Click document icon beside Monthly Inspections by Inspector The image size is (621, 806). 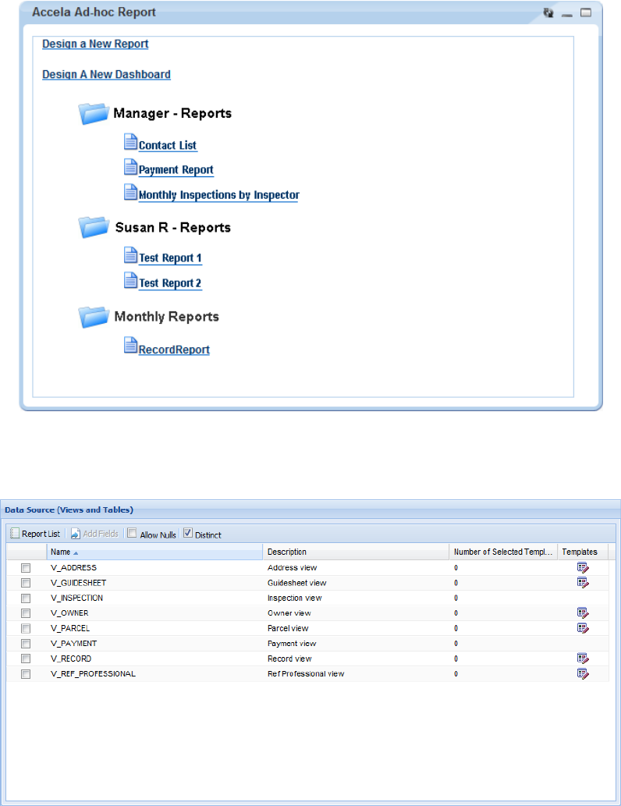click(130, 192)
